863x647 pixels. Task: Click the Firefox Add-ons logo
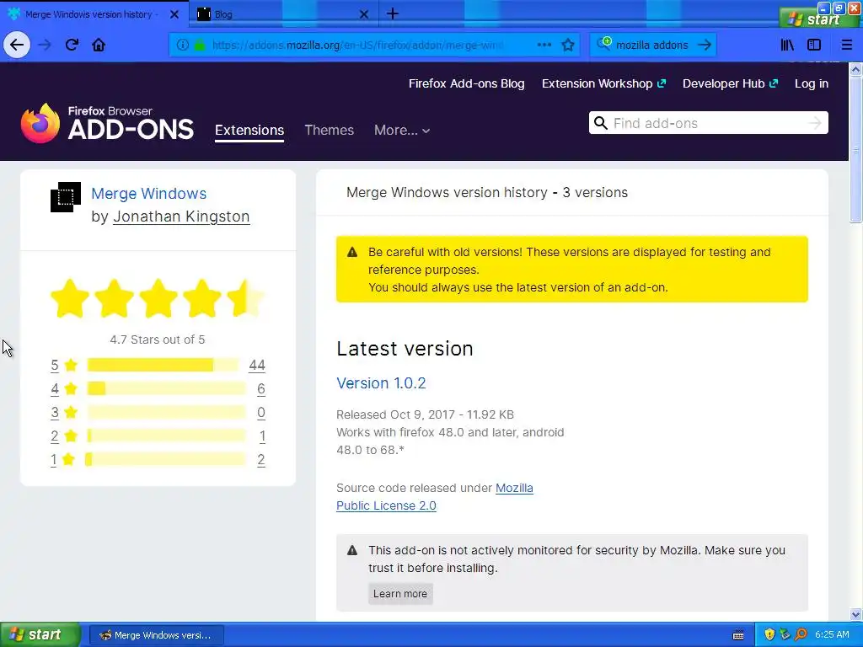click(x=107, y=123)
